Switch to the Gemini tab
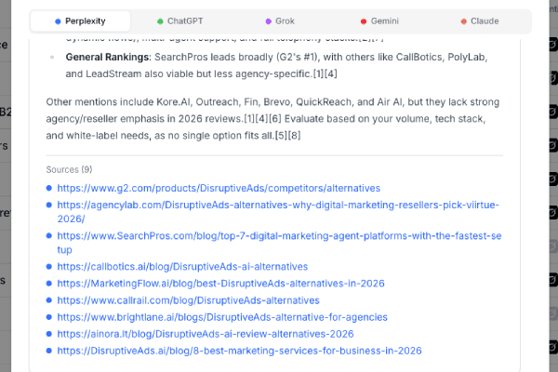This screenshot has height=372, width=558. [x=379, y=21]
